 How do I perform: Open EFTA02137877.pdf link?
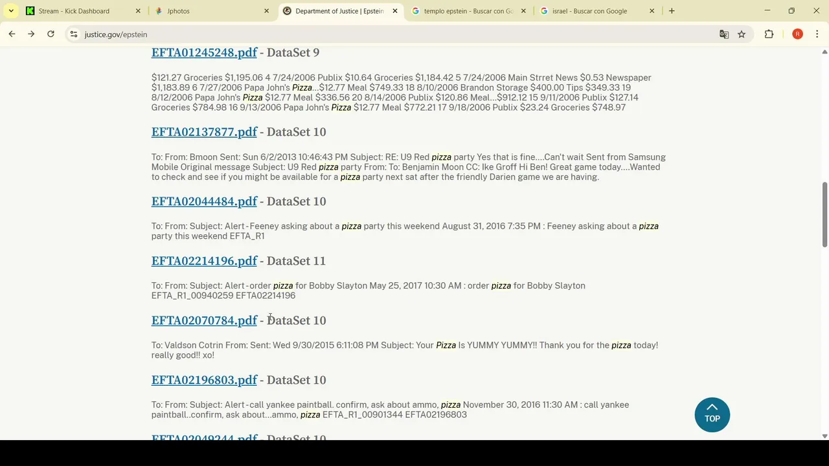[204, 132]
